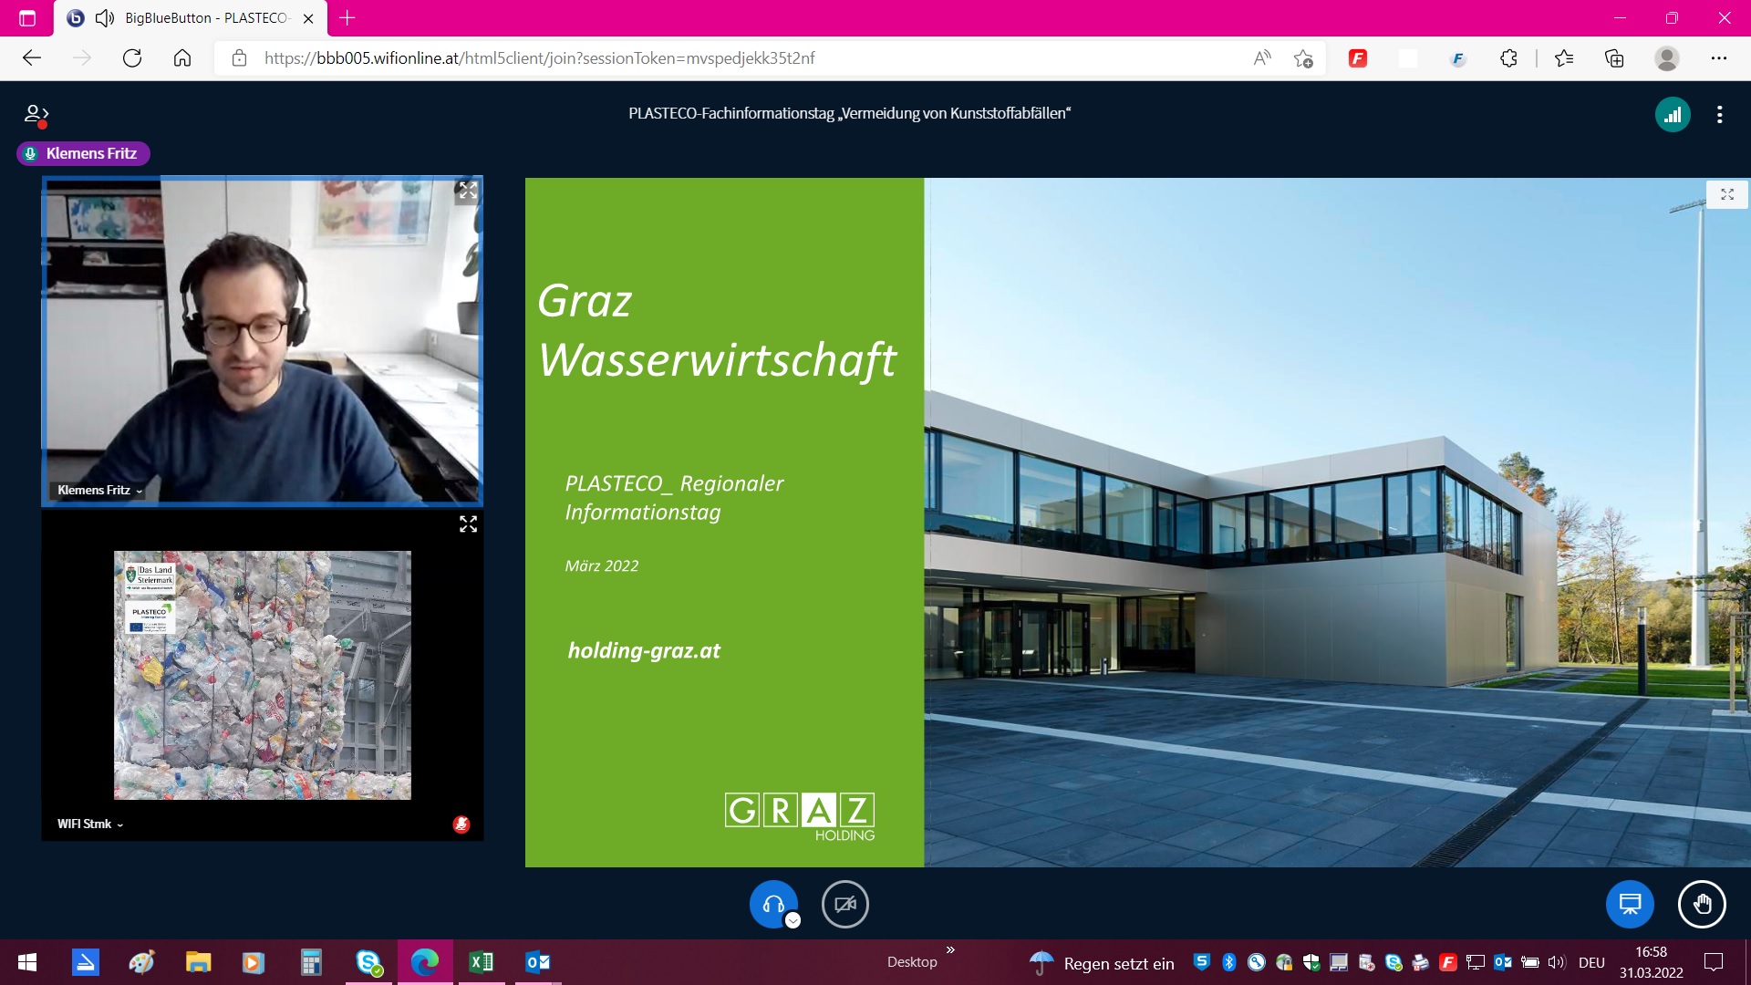Go to browser home page

(182, 58)
